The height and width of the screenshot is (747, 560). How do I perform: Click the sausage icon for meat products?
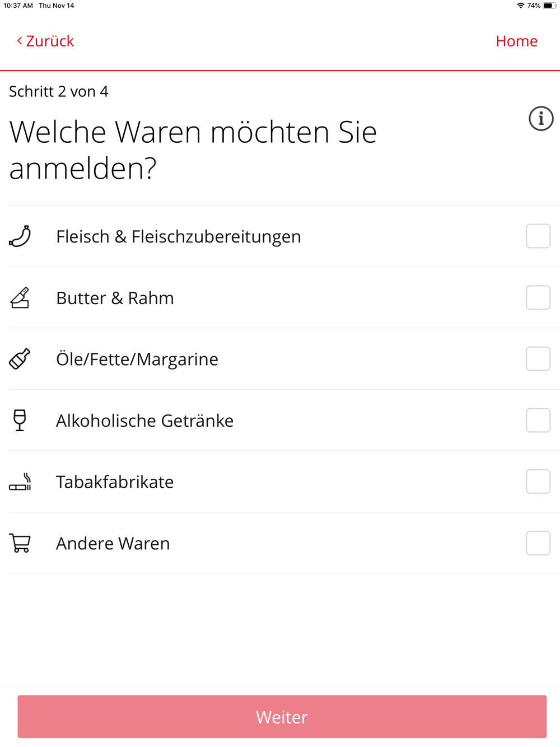[20, 236]
